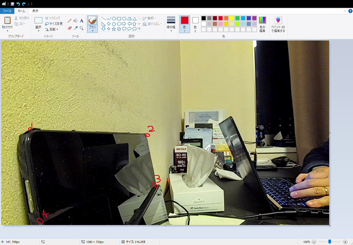Select the Pencil tool
Viewport: 353px width, 245px height.
pos(69,21)
